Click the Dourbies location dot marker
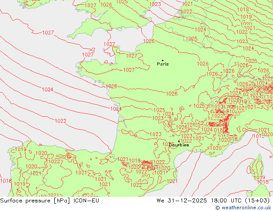 tap(179, 141)
